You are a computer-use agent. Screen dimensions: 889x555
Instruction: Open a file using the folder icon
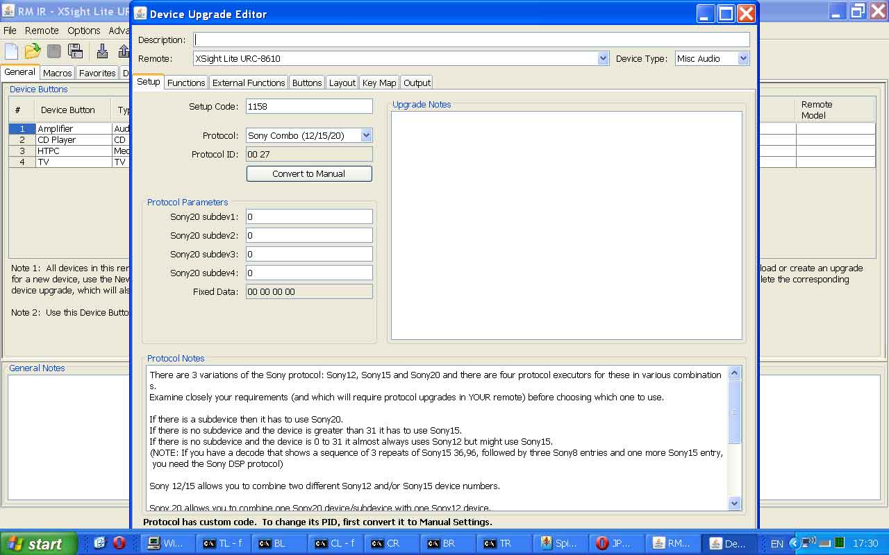[x=33, y=51]
